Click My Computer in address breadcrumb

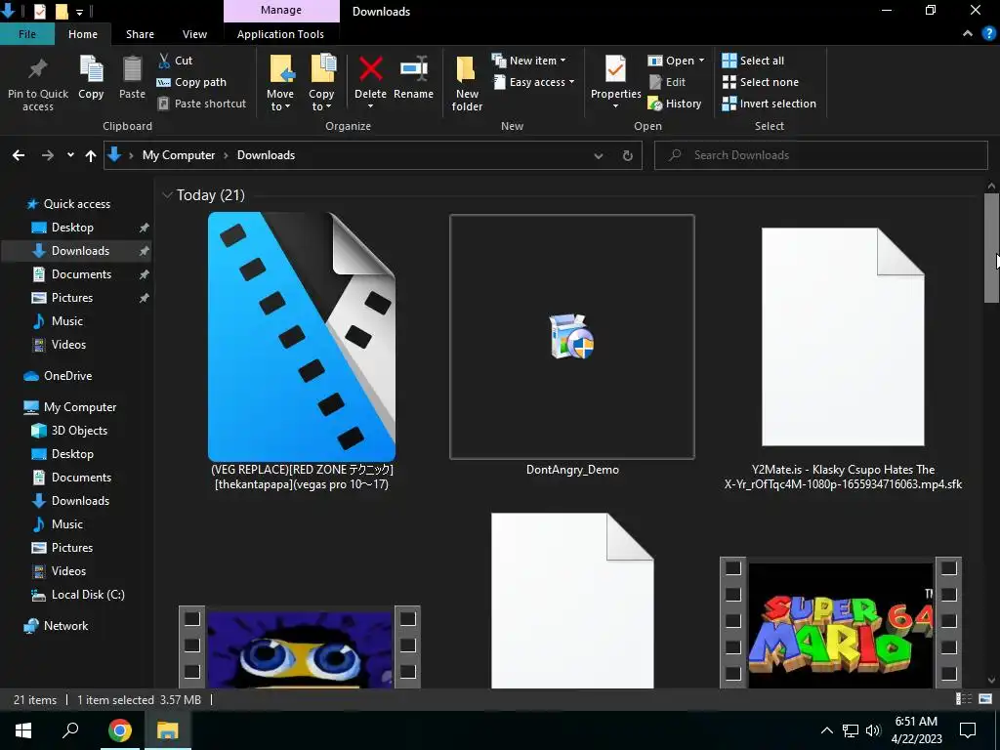point(179,155)
